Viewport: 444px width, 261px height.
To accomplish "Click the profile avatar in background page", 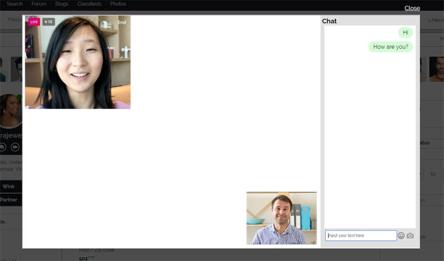I will pos(11,111).
